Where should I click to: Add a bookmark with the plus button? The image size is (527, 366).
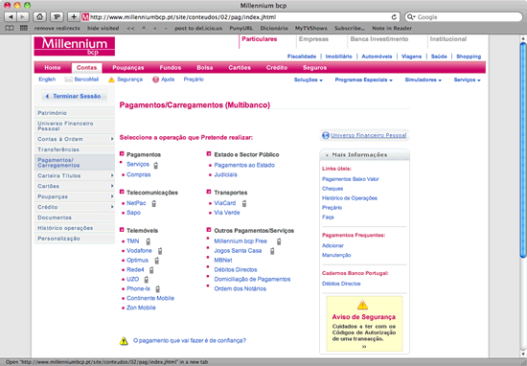pos(74,16)
